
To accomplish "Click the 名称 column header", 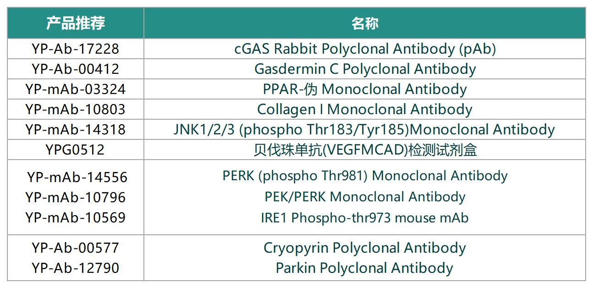I will click(365, 23).
